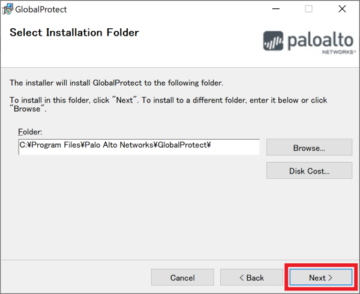Click the GlobalProtect installer icon in title bar
The width and height of the screenshot is (360, 294).
pos(7,9)
